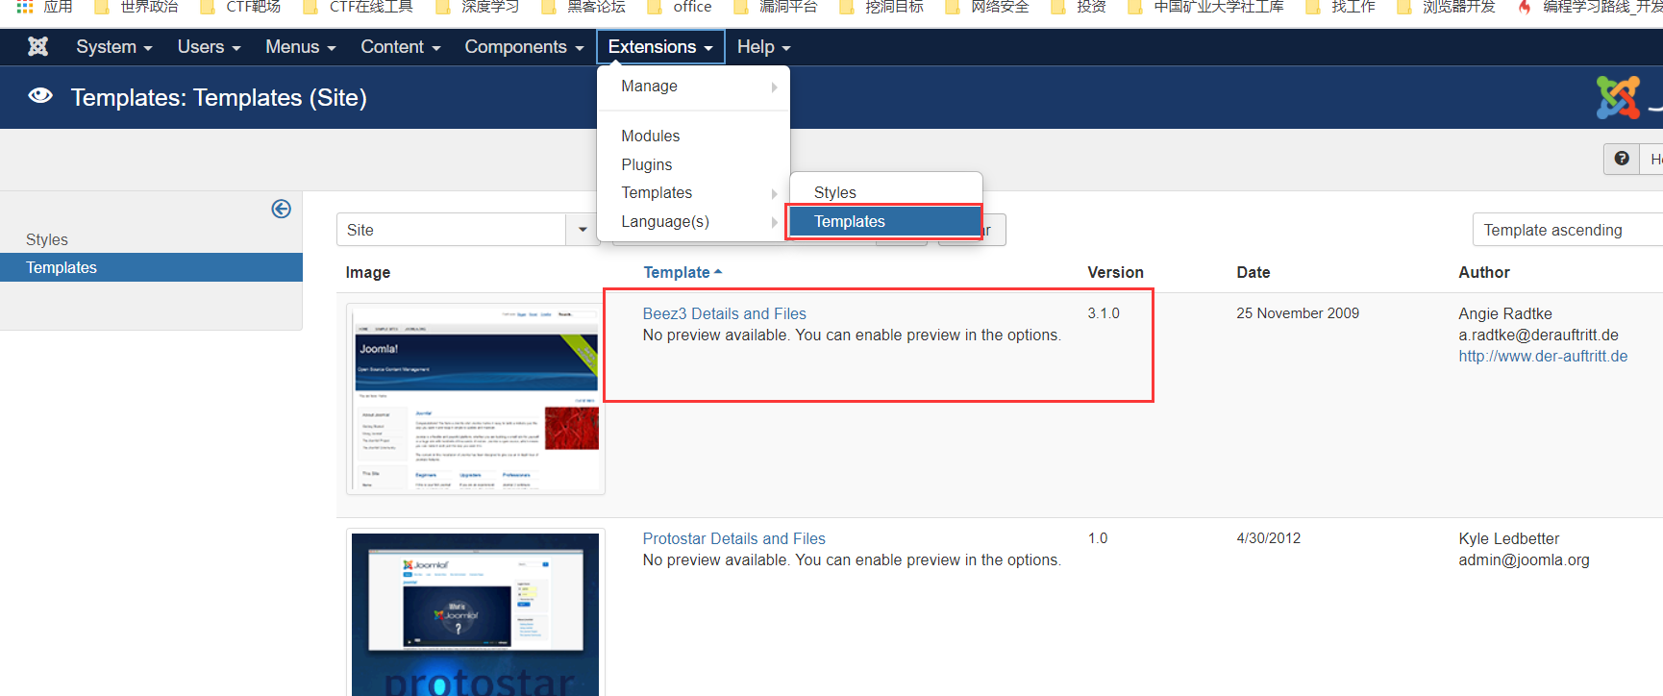Screen dimensions: 1663x696
Task: Open the Menus dropdown menu
Action: (301, 47)
